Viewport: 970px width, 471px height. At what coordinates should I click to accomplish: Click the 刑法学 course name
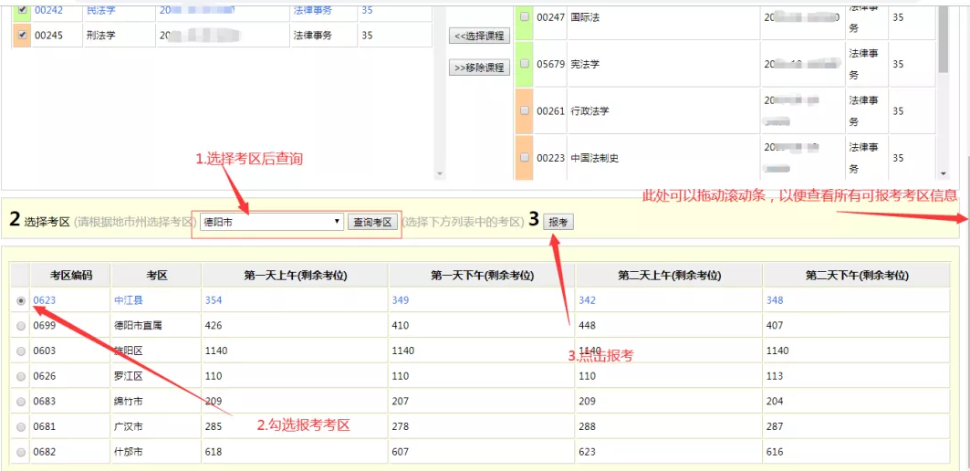101,36
